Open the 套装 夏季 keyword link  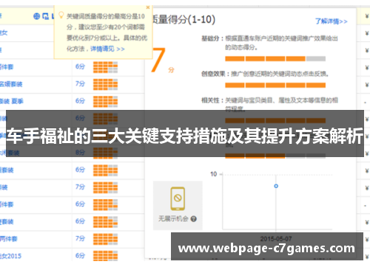12,101
